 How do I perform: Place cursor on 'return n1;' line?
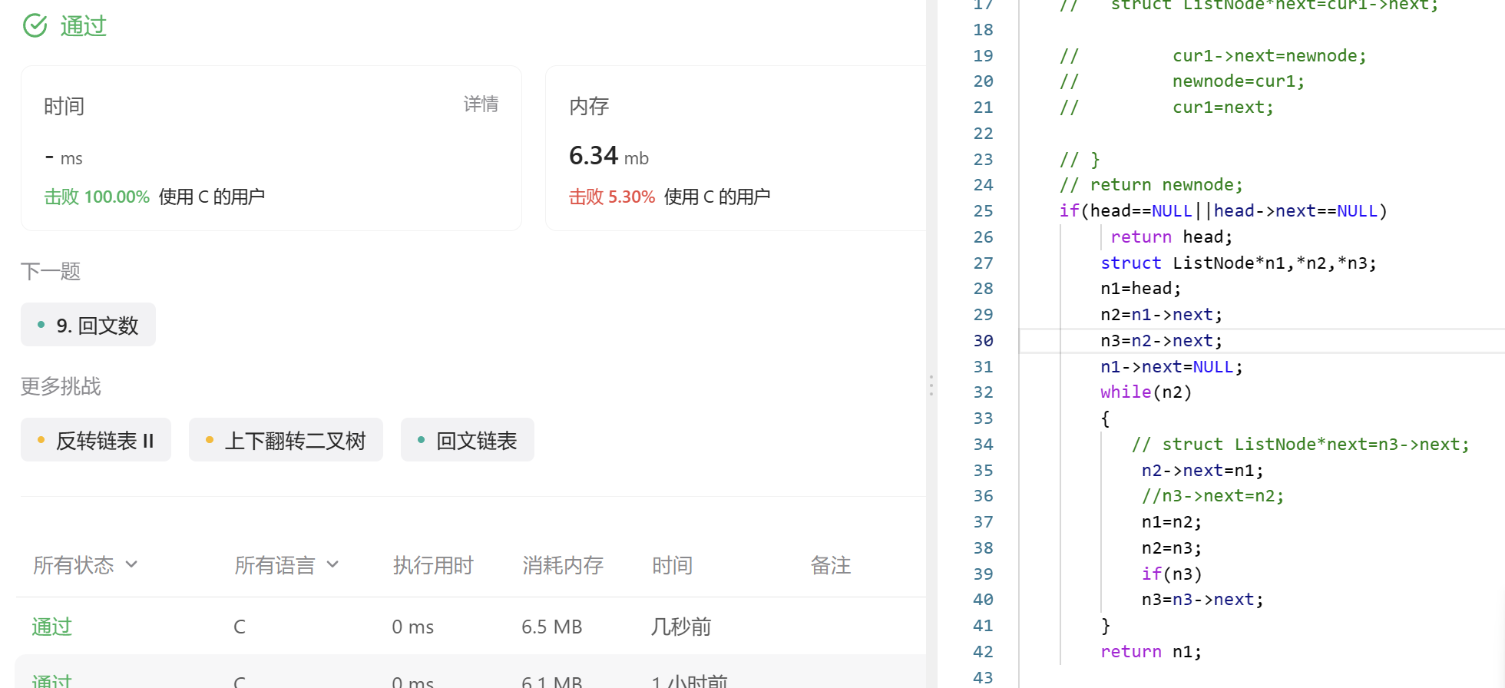point(1150,651)
